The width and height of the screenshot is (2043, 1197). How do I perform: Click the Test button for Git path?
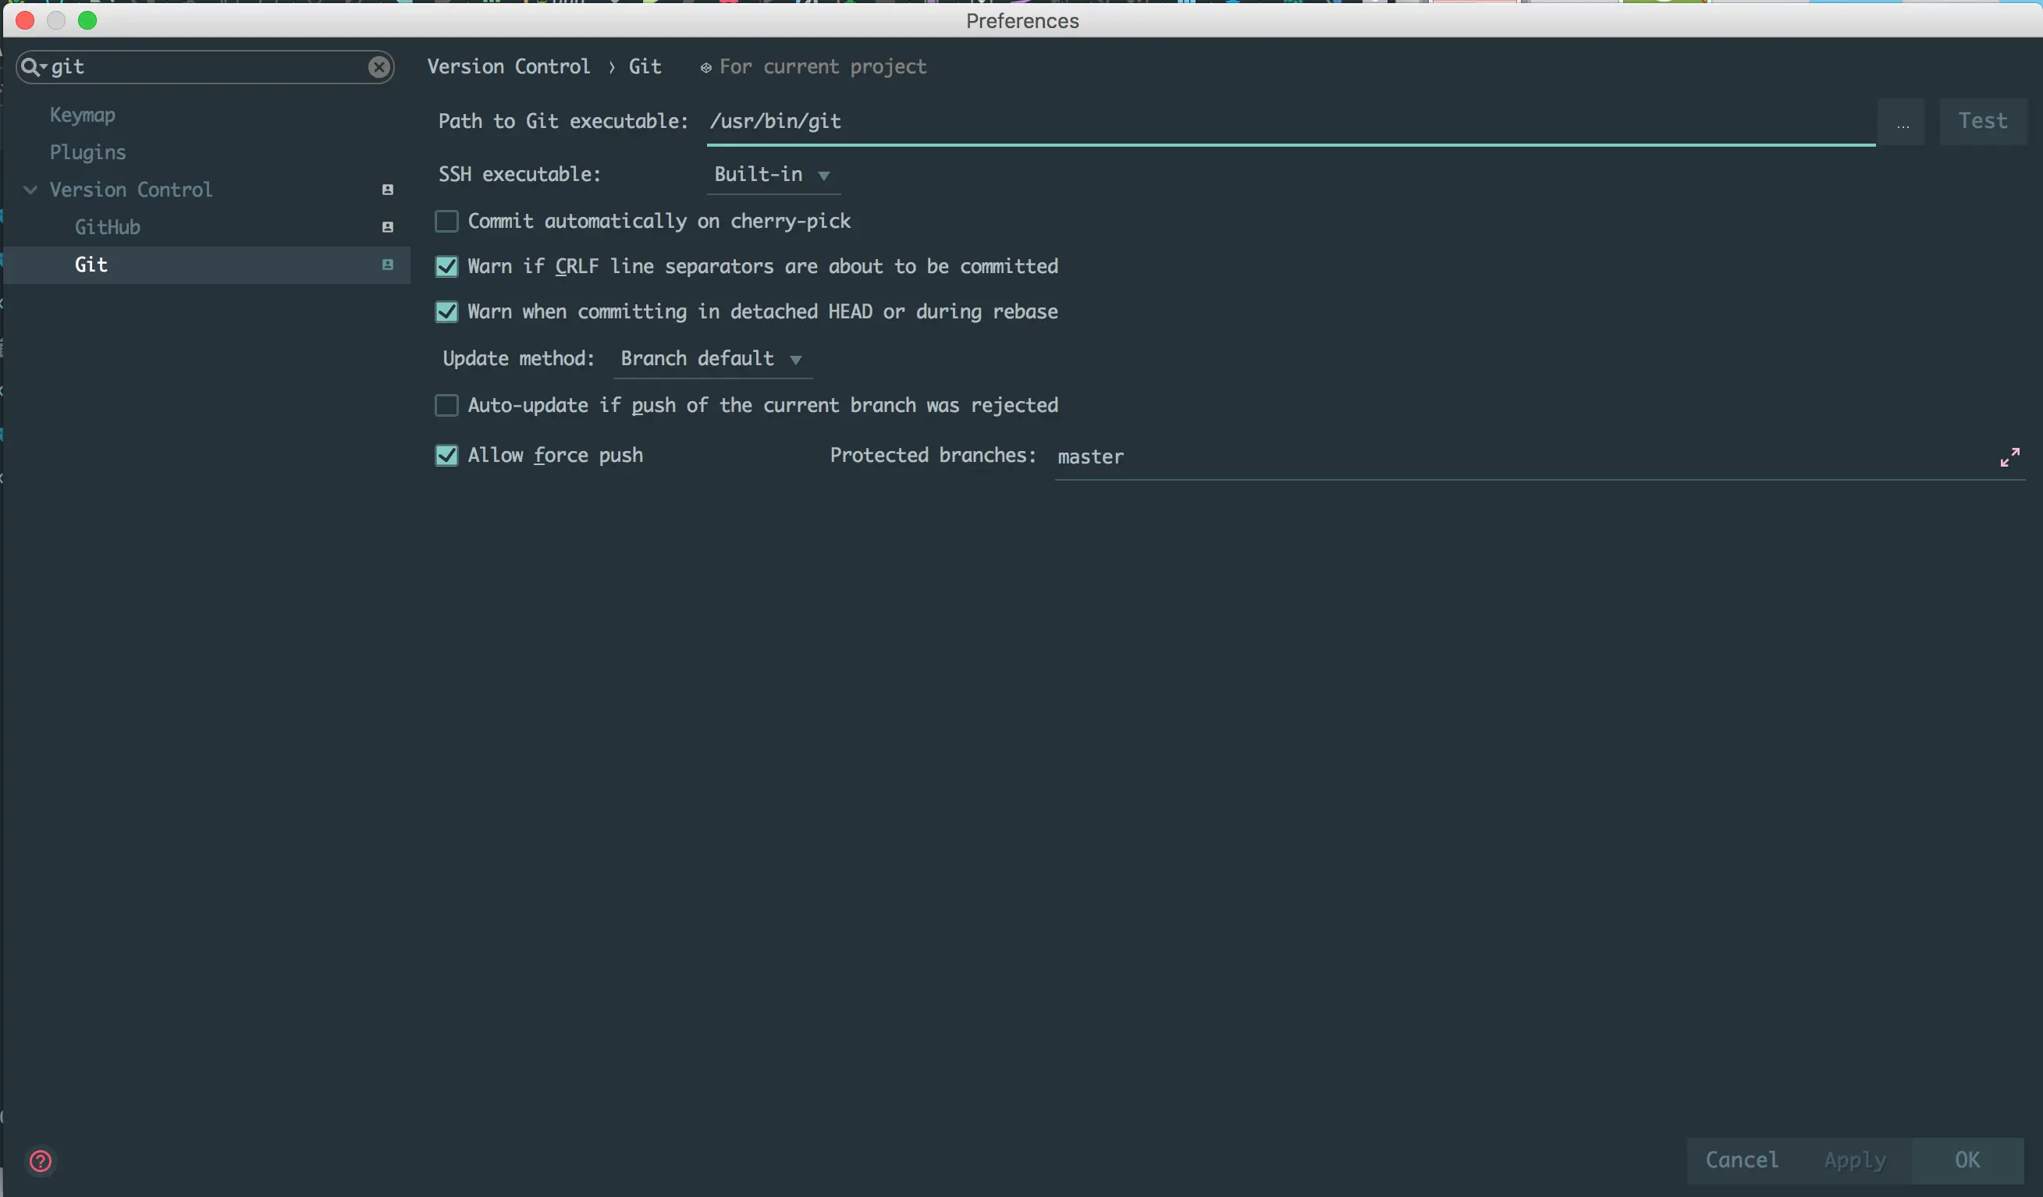pos(1982,122)
